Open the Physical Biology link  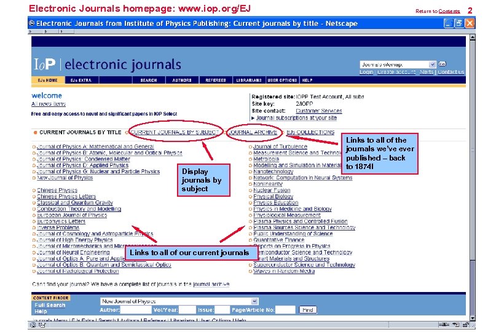coord(273,196)
